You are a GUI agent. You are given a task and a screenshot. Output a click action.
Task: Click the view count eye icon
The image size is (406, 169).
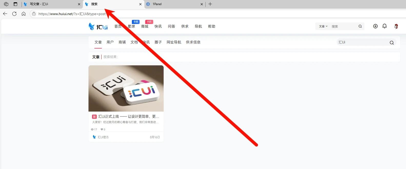(x=92, y=129)
